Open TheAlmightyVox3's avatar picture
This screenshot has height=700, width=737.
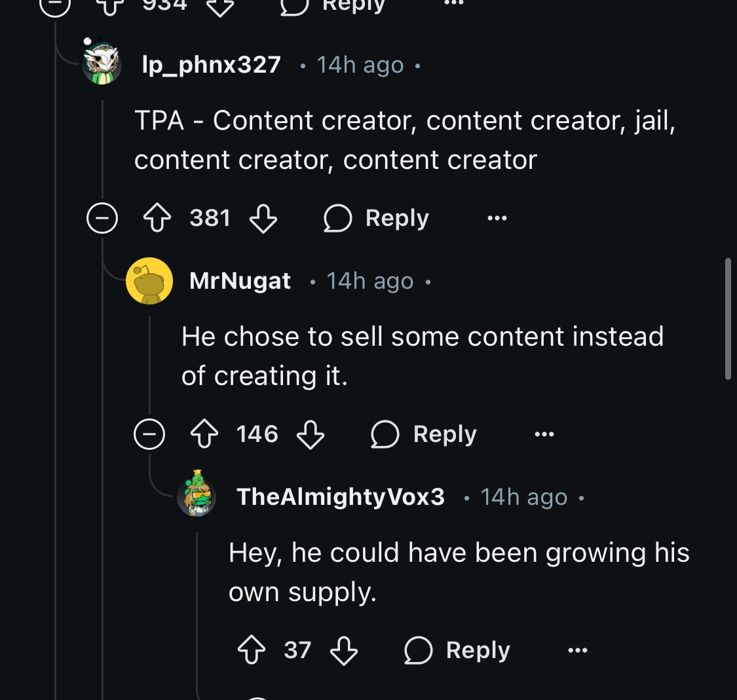197,496
